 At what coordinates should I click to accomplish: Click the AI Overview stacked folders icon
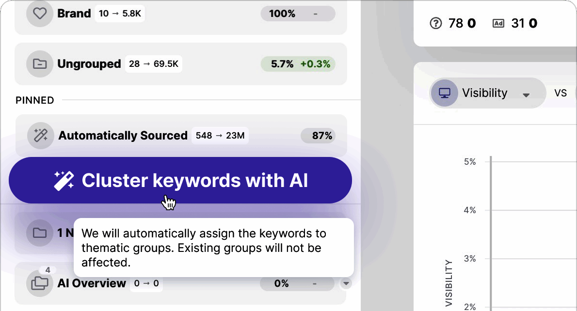pyautogui.click(x=39, y=283)
